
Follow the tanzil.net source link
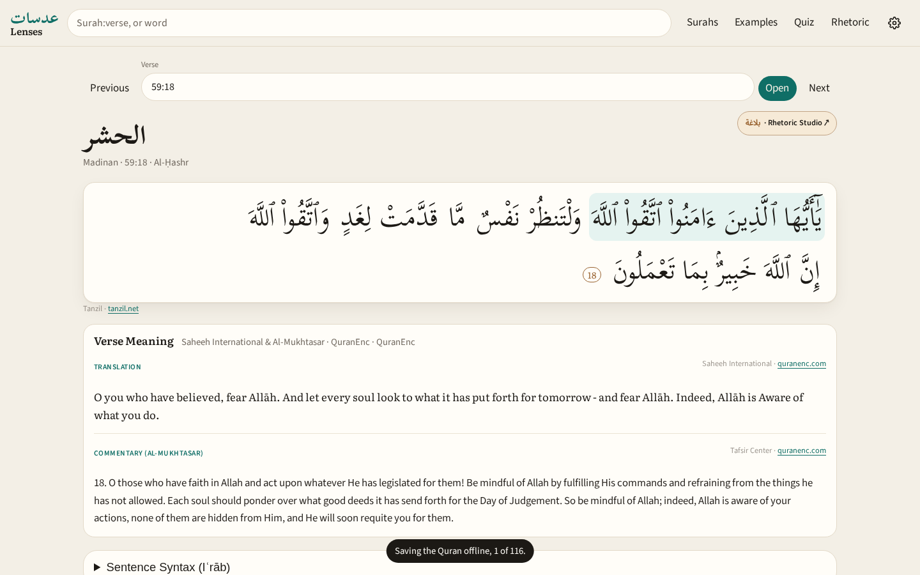tap(123, 309)
